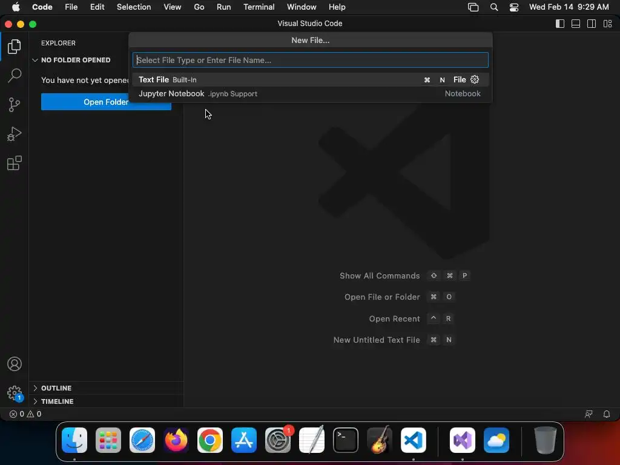Image resolution: width=620 pixels, height=465 pixels.
Task: Open GarageBand from the Dock
Action: pos(380,440)
